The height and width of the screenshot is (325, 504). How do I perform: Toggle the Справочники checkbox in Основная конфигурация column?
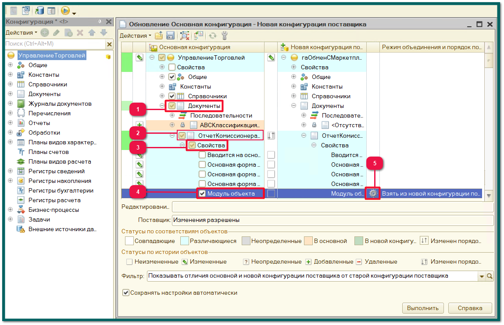click(x=172, y=96)
